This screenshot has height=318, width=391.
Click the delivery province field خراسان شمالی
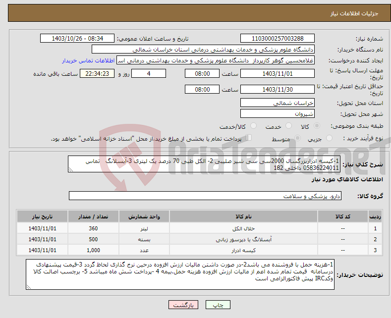(x=278, y=103)
